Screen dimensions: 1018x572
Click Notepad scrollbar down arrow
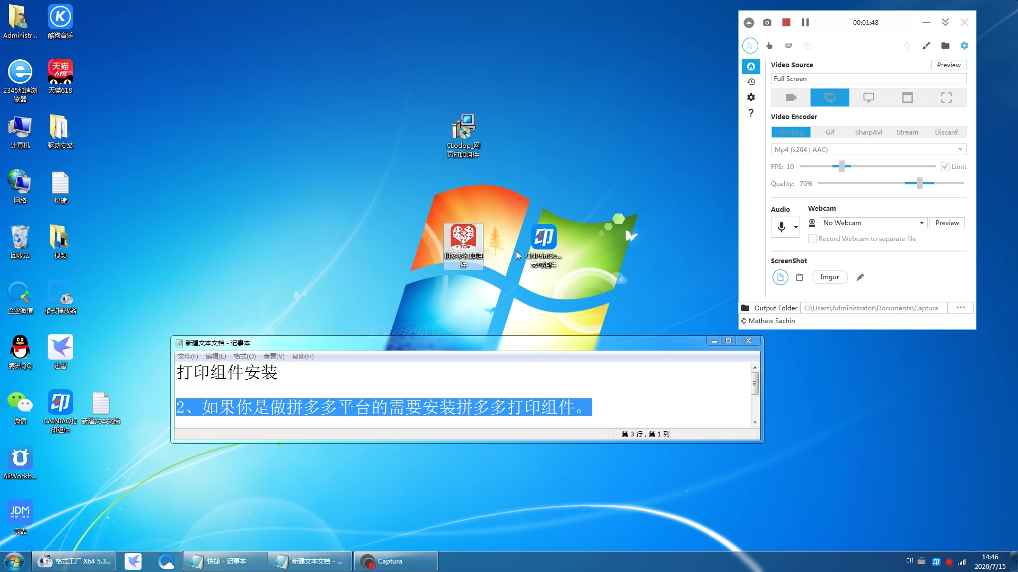[755, 423]
